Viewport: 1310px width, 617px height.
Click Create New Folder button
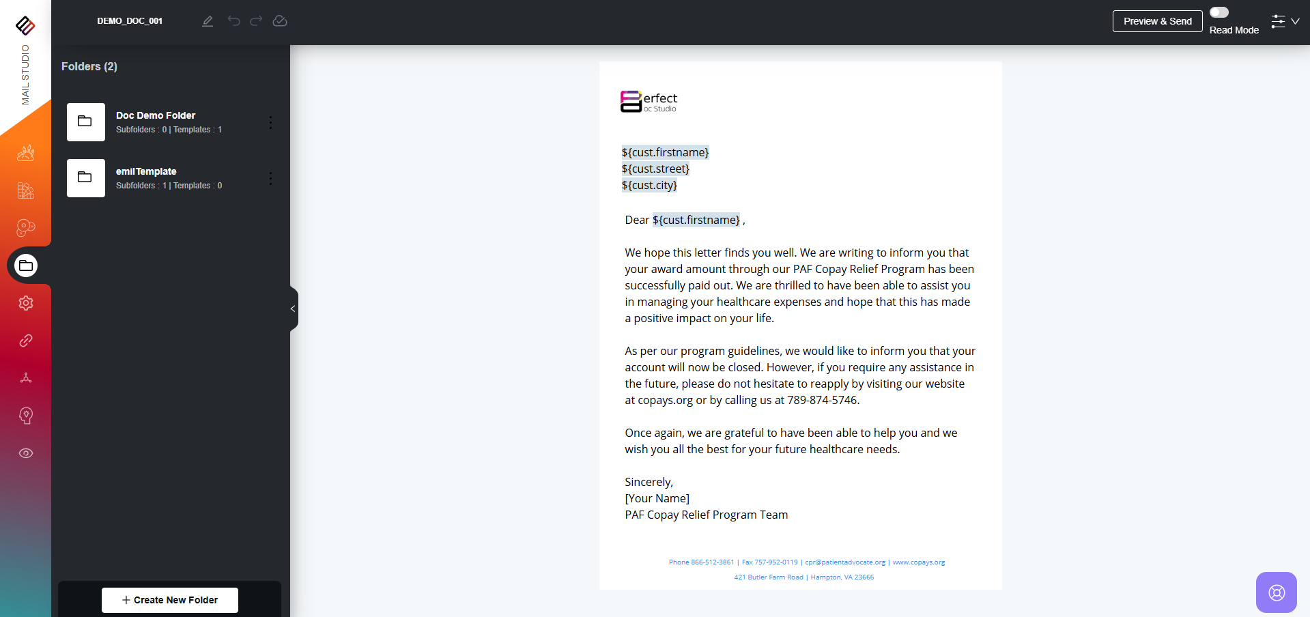170,600
